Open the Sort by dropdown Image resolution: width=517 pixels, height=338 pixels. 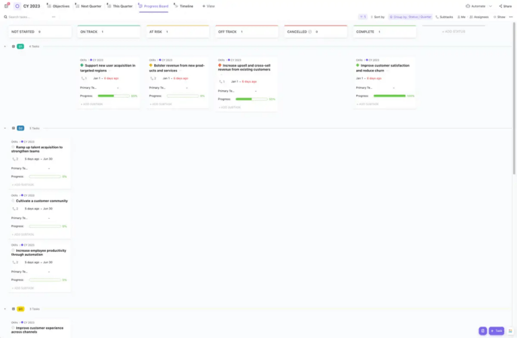click(378, 17)
